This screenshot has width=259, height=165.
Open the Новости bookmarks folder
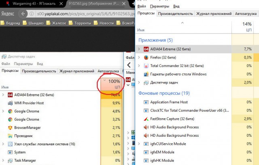pos(104,23)
